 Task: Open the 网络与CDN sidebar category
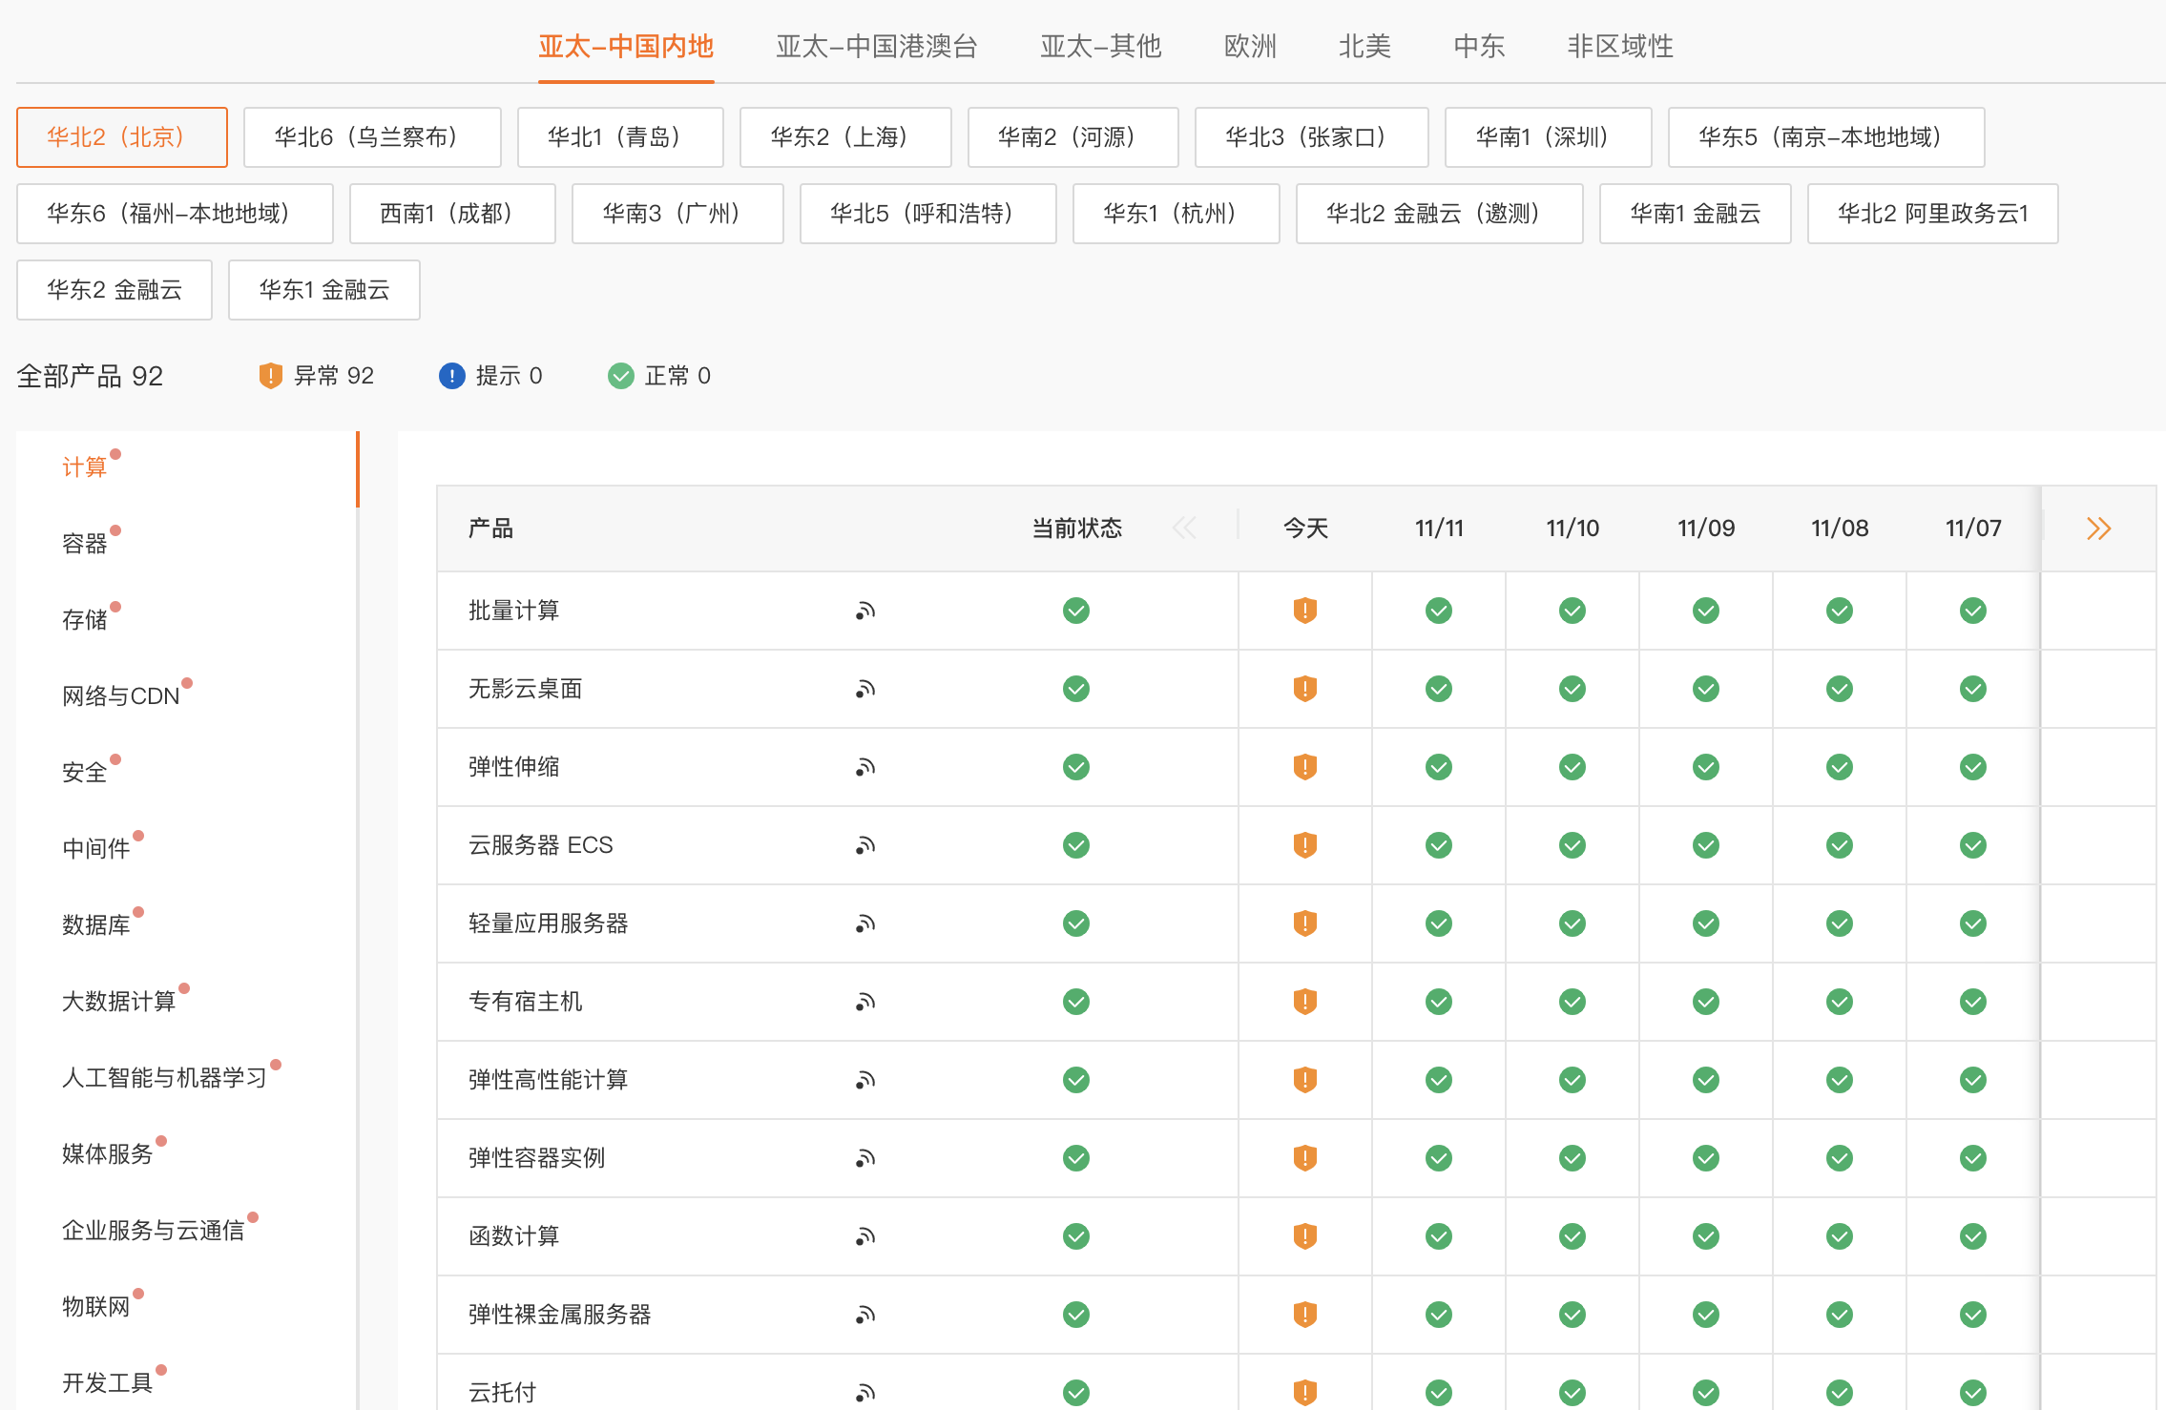[x=120, y=695]
